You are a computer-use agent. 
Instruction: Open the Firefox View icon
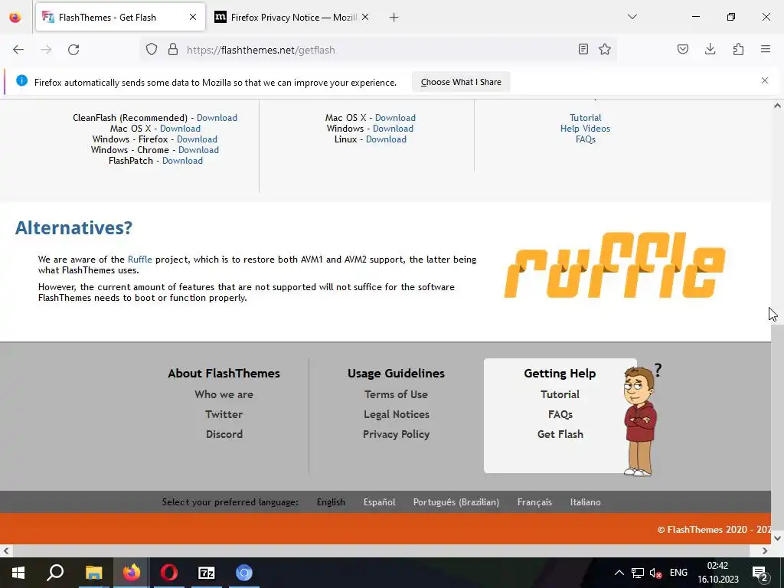coord(15,18)
